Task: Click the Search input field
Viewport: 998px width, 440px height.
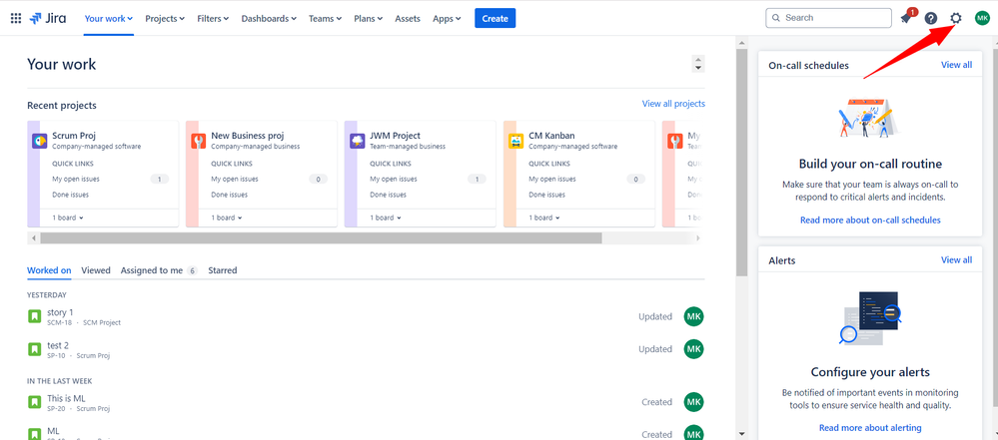Action: click(x=828, y=18)
